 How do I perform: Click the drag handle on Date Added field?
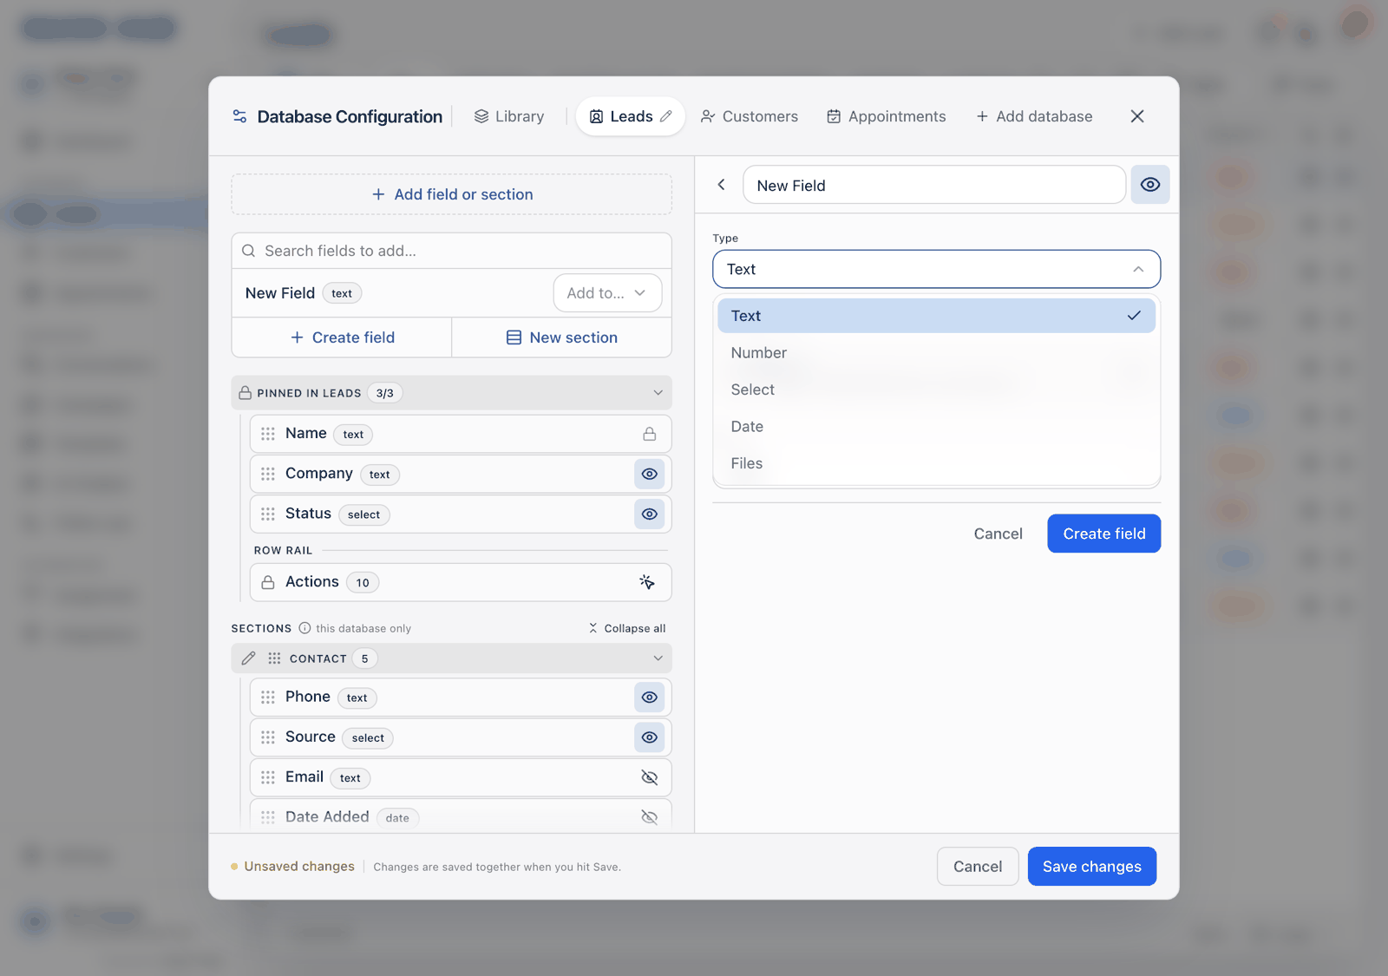pos(268,817)
